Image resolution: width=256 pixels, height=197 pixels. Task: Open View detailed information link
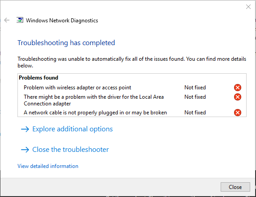pyautogui.click(x=48, y=166)
